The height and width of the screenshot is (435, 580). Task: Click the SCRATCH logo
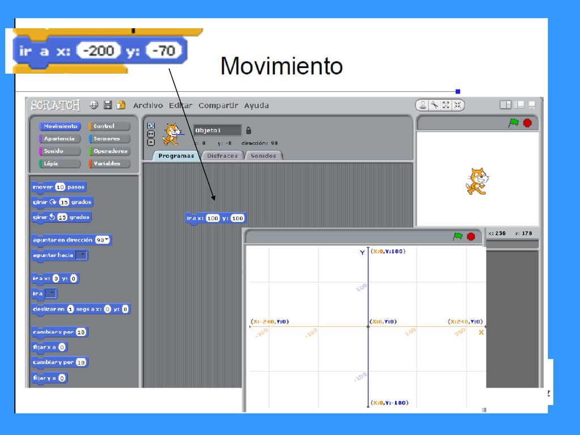click(56, 105)
